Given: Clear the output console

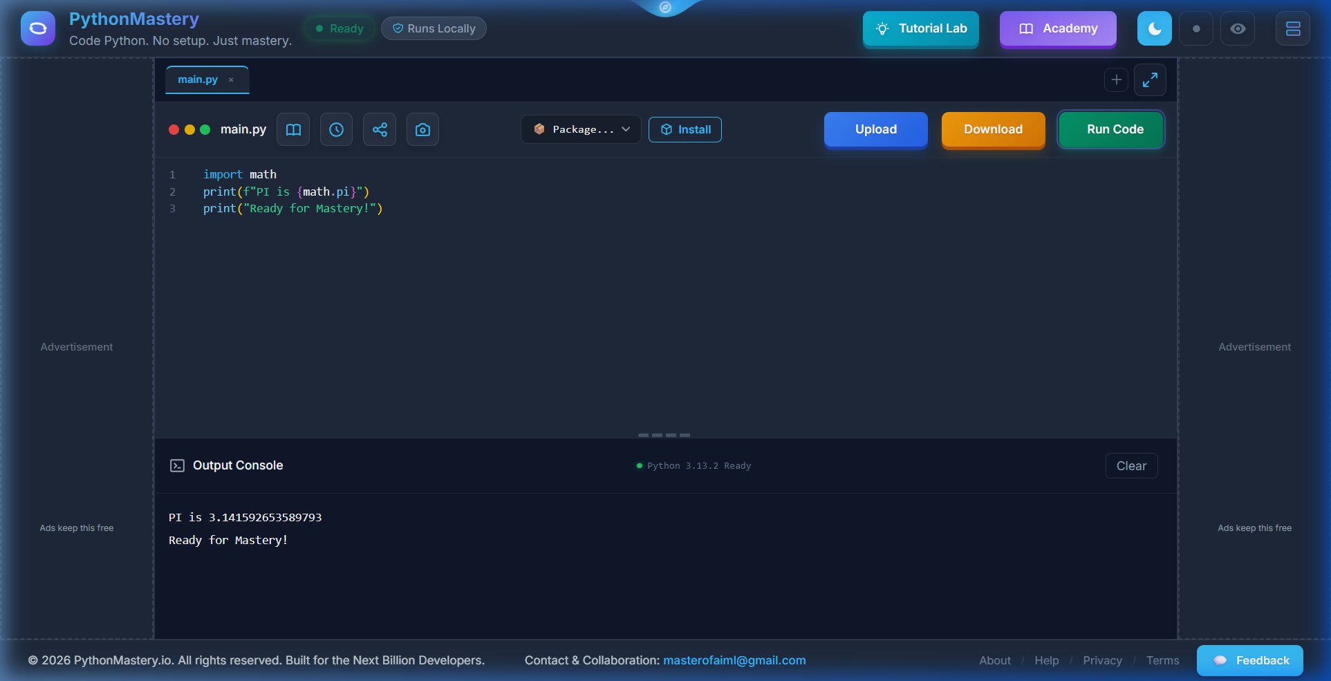Looking at the screenshot, I should pos(1131,465).
